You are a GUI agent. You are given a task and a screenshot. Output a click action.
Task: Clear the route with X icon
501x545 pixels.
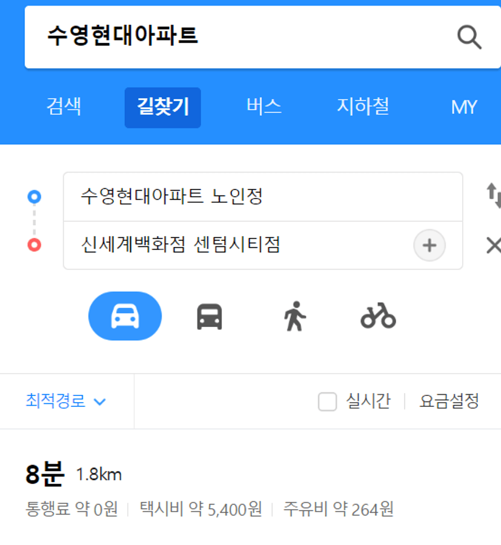[x=493, y=245]
